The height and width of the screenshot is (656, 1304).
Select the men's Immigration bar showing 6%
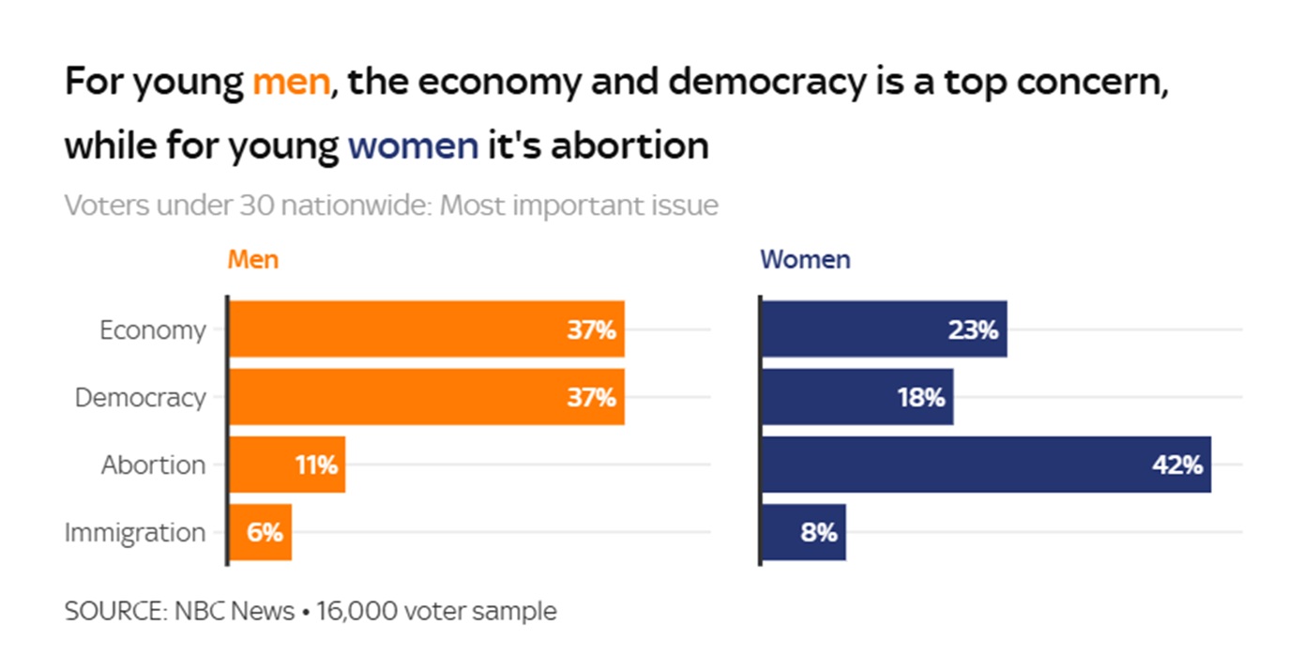point(260,532)
